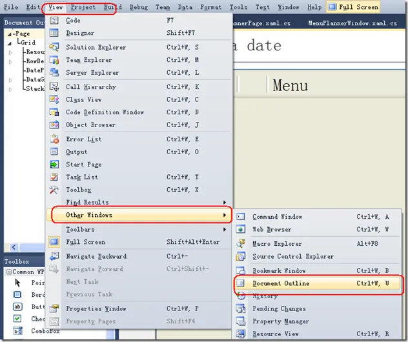
Task: Select the DateP... node in outline tree
Action: pos(35,70)
